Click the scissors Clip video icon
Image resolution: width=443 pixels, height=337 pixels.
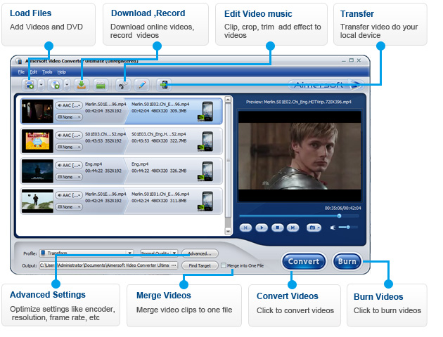pyautogui.click(x=123, y=85)
